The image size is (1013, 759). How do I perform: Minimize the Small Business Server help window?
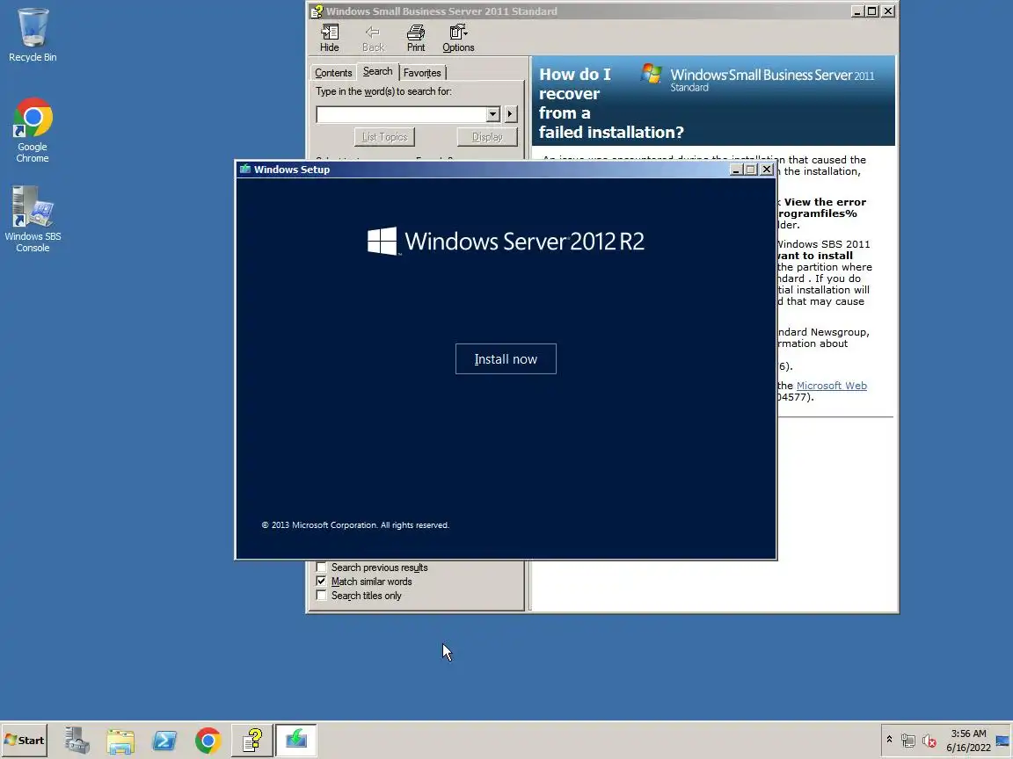pos(857,11)
